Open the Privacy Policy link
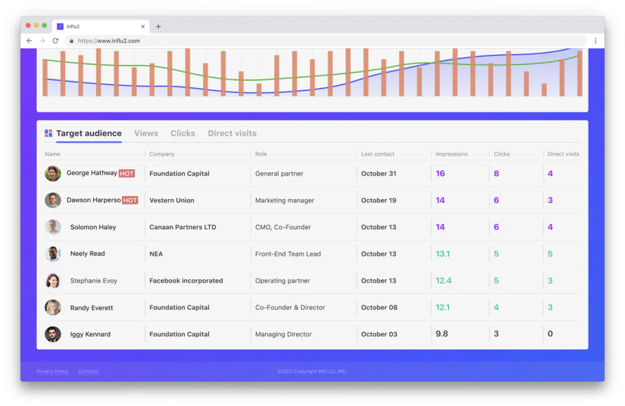Image resolution: width=625 pixels, height=406 pixels. click(x=52, y=371)
